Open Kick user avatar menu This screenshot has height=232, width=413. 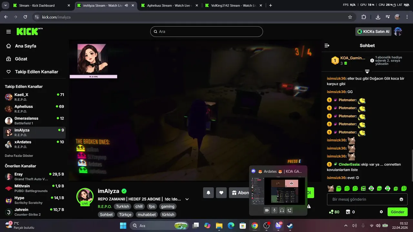(x=398, y=32)
